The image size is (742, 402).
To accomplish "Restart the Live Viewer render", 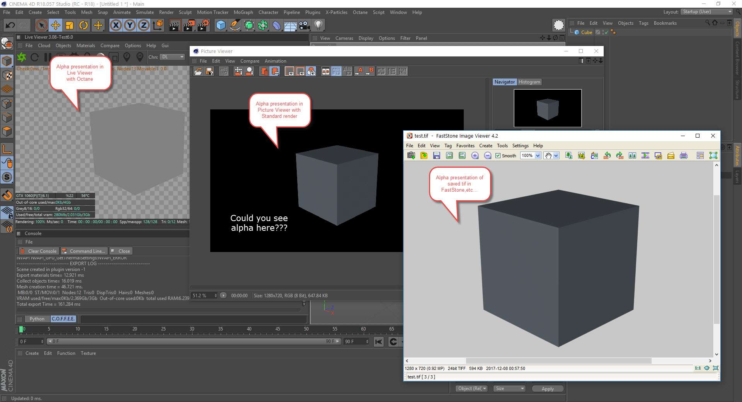I will pyautogui.click(x=34, y=57).
